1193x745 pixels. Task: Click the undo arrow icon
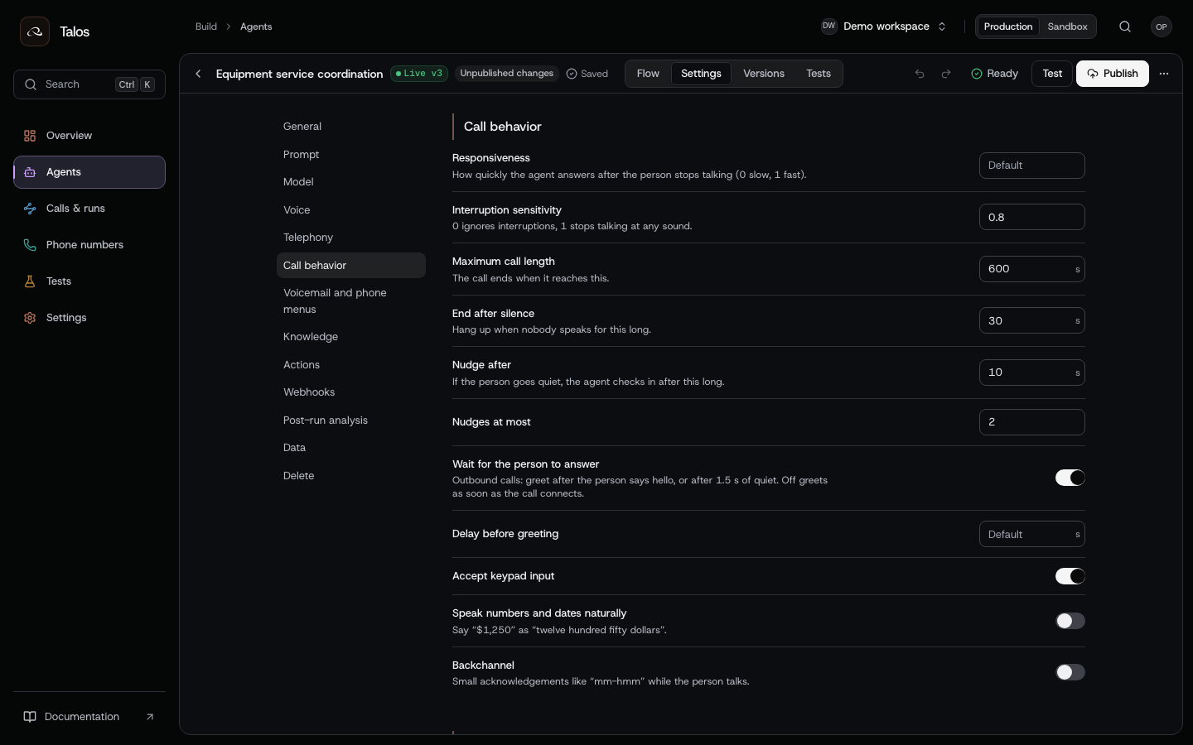(920, 74)
